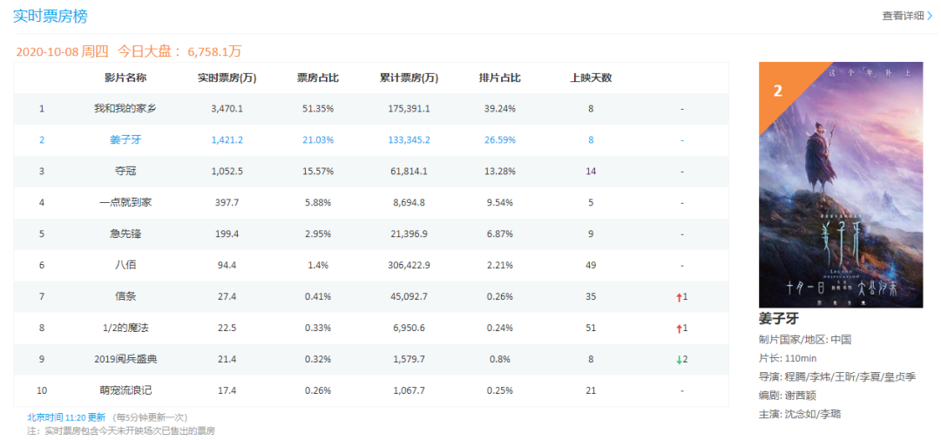The height and width of the screenshot is (440, 941).
Task: Open the 查看详细 link
Action: pos(903,16)
